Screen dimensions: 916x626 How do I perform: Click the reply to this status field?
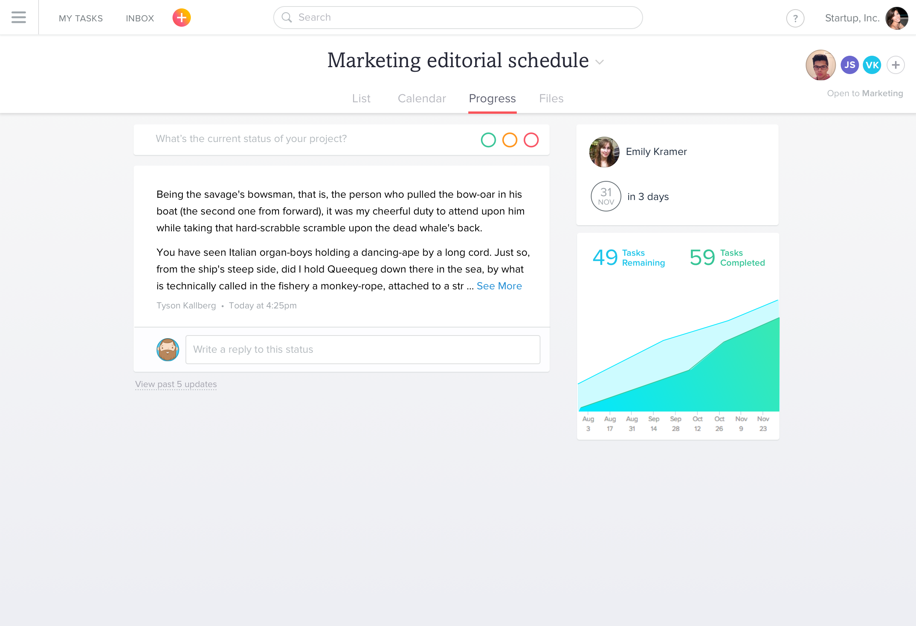tap(363, 350)
